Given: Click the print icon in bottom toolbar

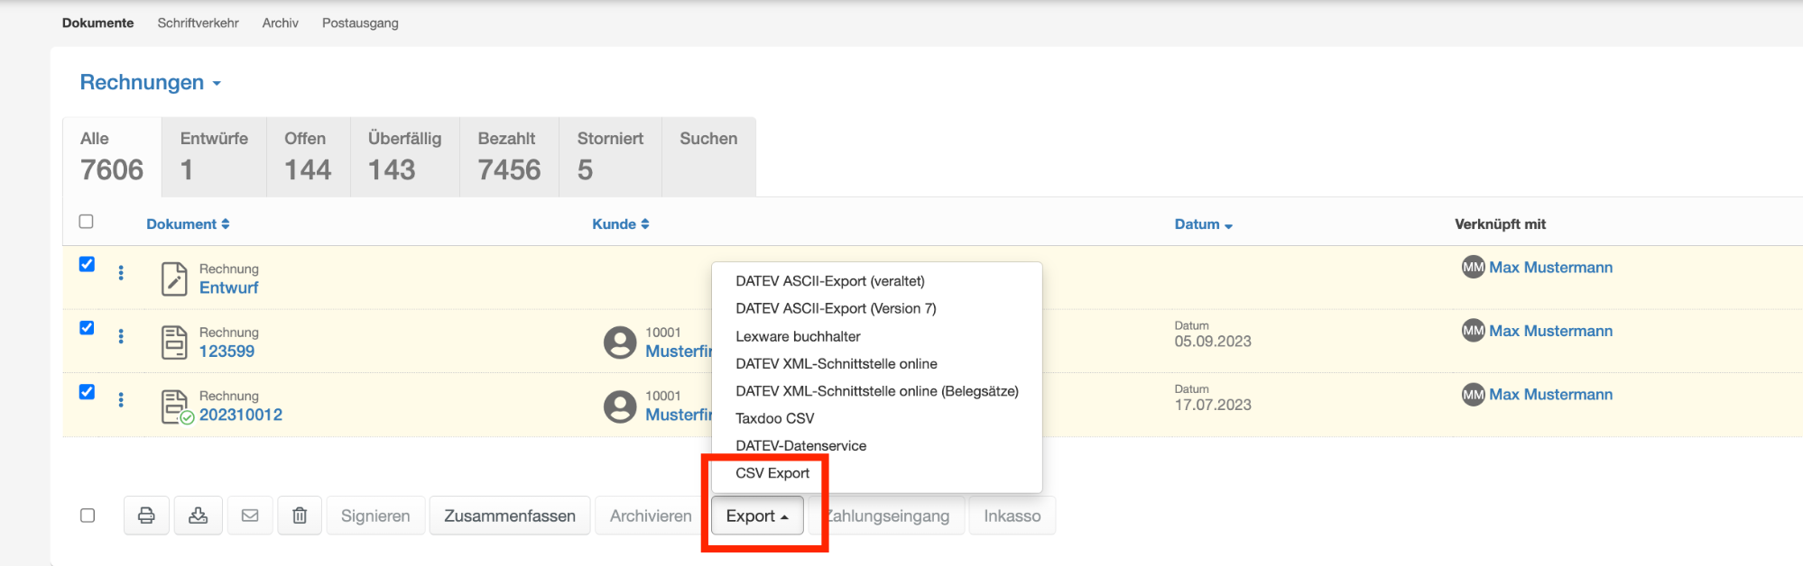Looking at the screenshot, I should (x=146, y=516).
